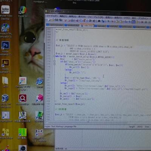Collapse the fold marker at line 275
Viewport: 151px width, 151px height.
coord(54,64)
